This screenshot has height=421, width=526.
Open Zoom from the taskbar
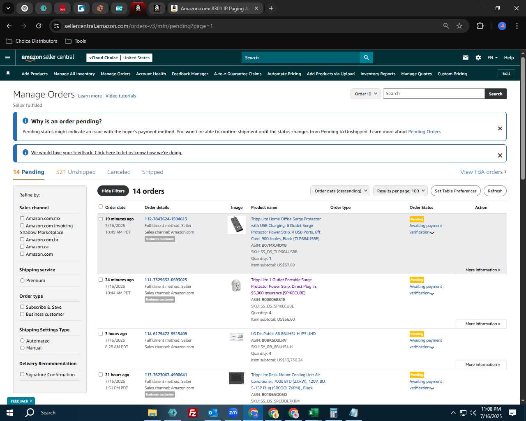(233, 413)
